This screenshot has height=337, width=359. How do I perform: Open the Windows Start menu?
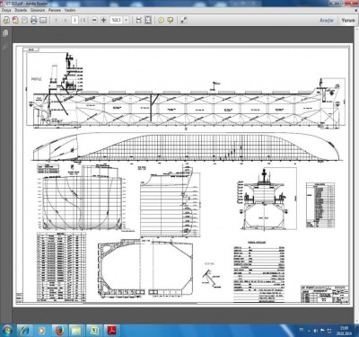click(6, 331)
